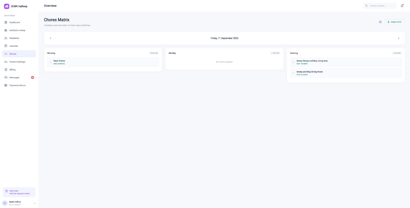Open the Calendar page
410x208 pixels.
pos(19,46)
